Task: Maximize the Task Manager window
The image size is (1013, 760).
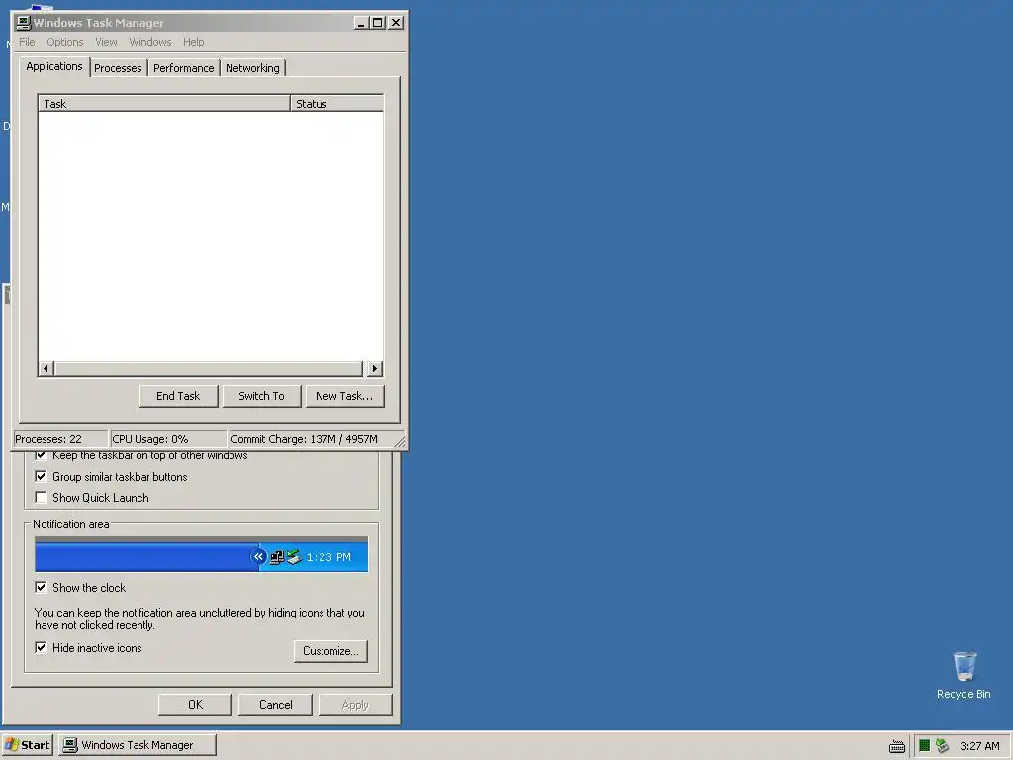Action: pyautogui.click(x=377, y=23)
